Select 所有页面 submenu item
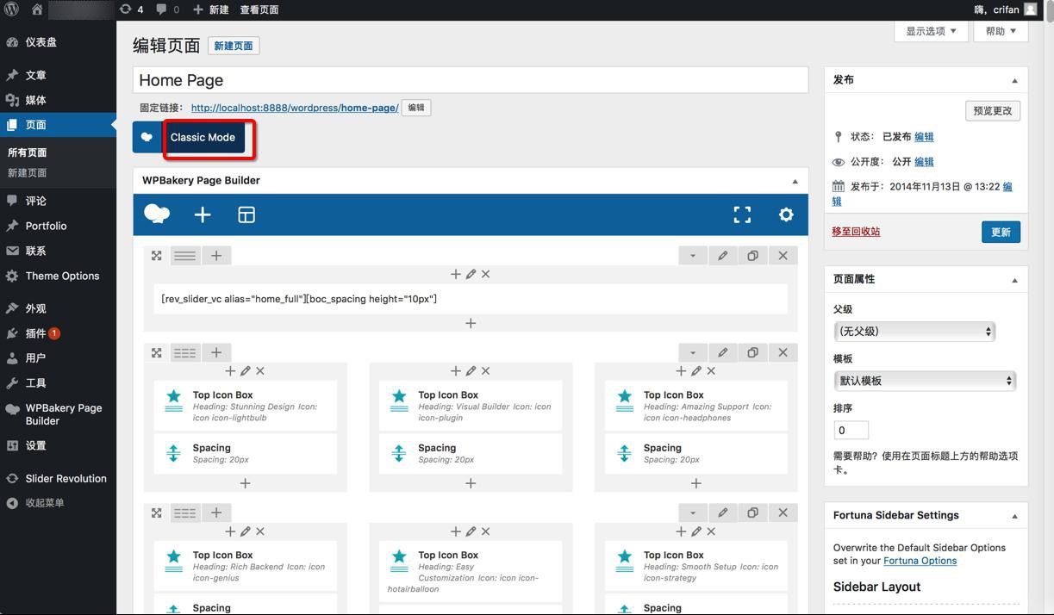The height and width of the screenshot is (615, 1054). 28,152
